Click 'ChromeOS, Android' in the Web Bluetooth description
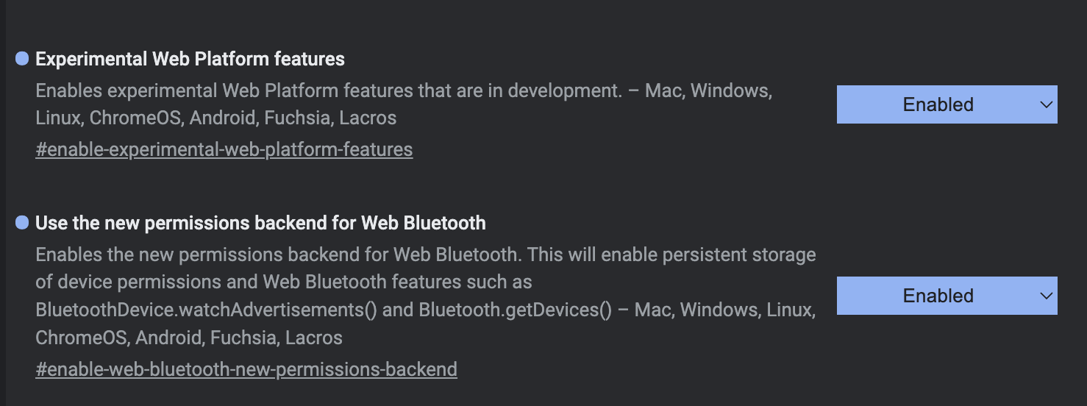 pyautogui.click(x=119, y=338)
